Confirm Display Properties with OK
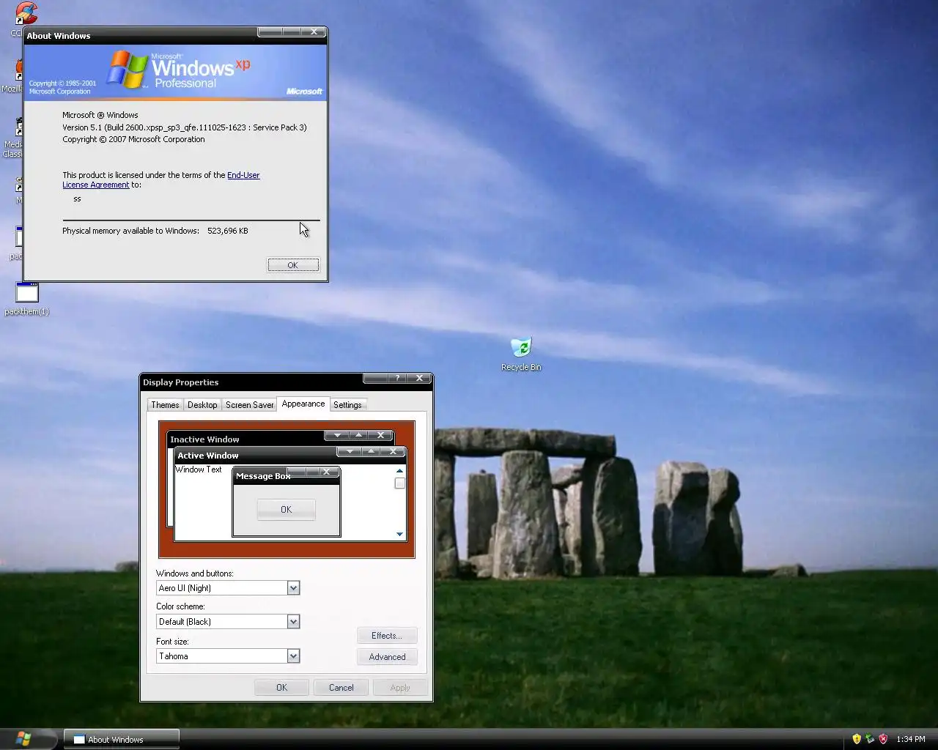Image resolution: width=938 pixels, height=750 pixels. [x=281, y=688]
